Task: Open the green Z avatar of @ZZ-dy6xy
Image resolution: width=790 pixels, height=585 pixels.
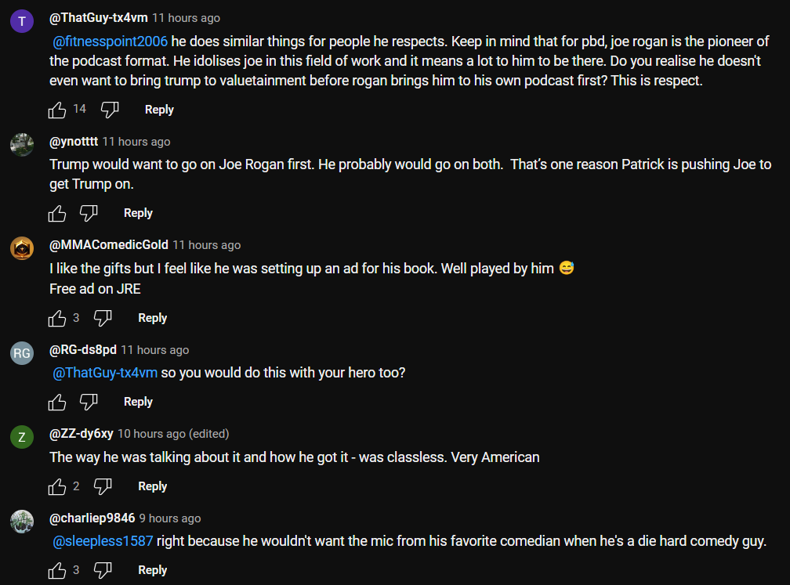Action: pyautogui.click(x=22, y=436)
